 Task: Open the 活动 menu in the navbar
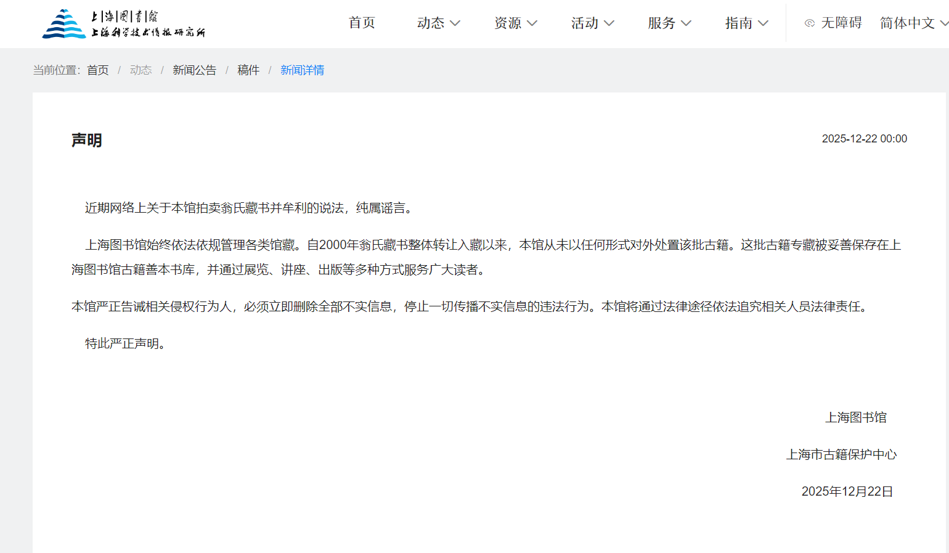coord(592,23)
